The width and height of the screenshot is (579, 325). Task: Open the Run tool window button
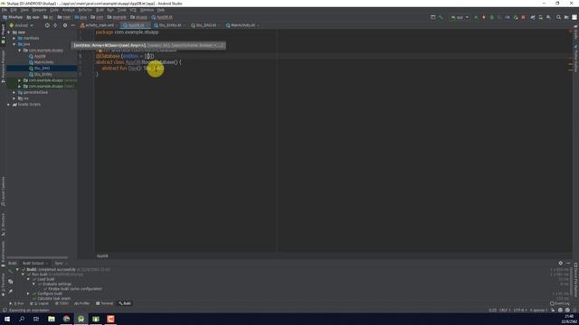pos(16,303)
